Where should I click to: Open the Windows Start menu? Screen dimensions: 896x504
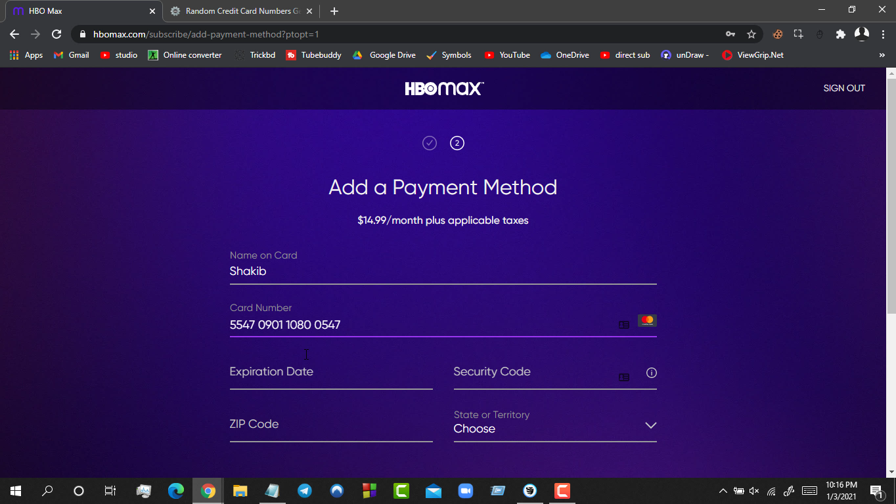pos(16,491)
